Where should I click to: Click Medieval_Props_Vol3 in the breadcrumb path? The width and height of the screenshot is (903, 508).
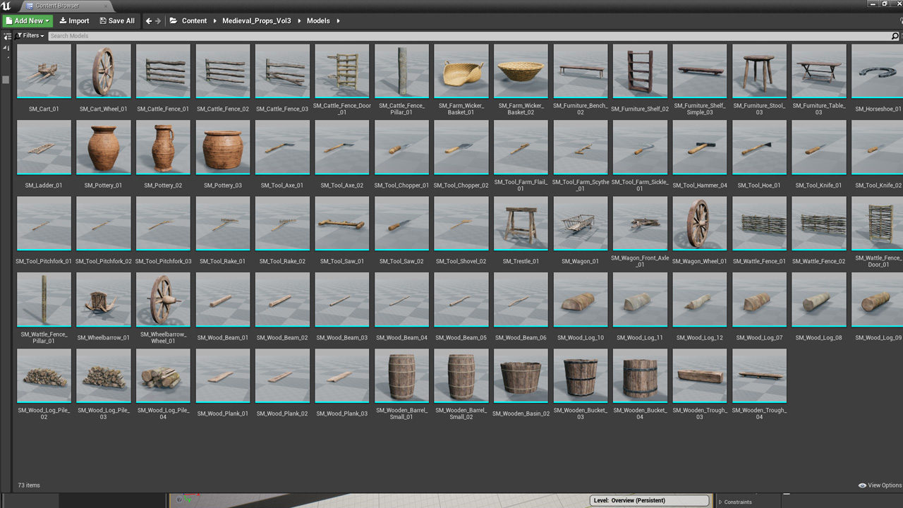(x=256, y=21)
